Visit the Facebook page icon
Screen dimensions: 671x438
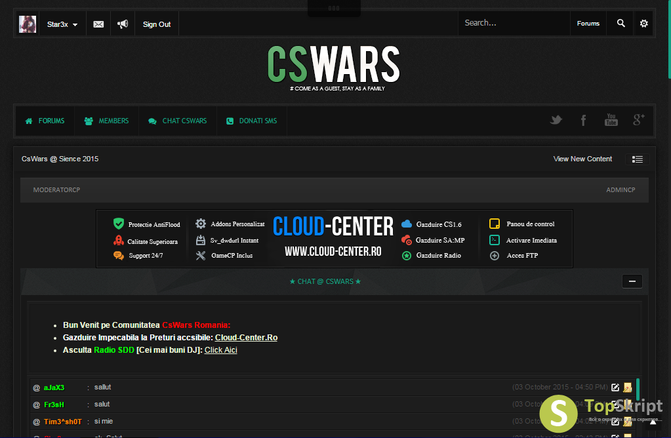click(x=583, y=120)
